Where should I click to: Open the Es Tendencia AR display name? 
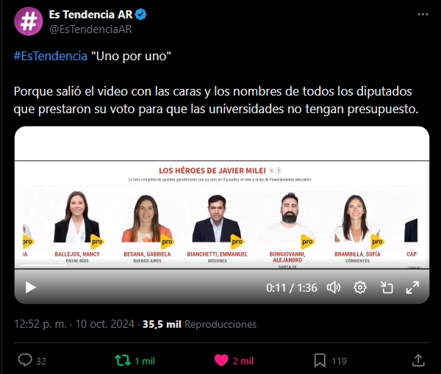[x=90, y=15]
